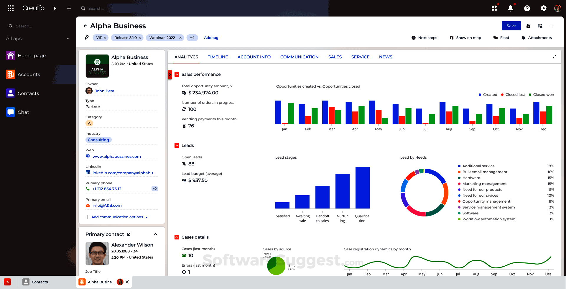Open owner John Best's profile

[x=104, y=91]
